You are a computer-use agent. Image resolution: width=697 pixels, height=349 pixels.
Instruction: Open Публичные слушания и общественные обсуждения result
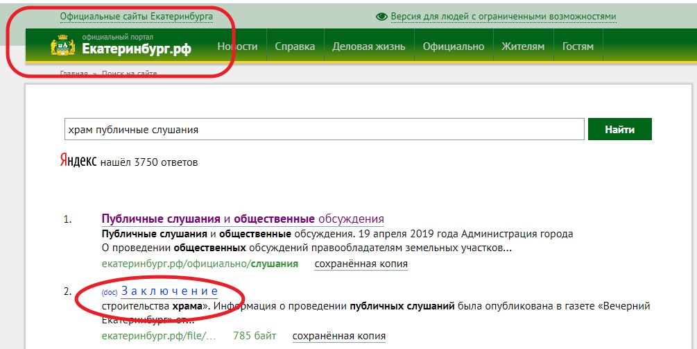(x=242, y=219)
